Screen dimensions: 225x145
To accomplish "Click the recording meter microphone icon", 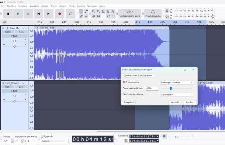I will [167, 11].
